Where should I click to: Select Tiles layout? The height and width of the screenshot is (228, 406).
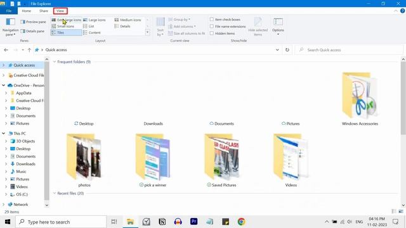click(x=66, y=32)
